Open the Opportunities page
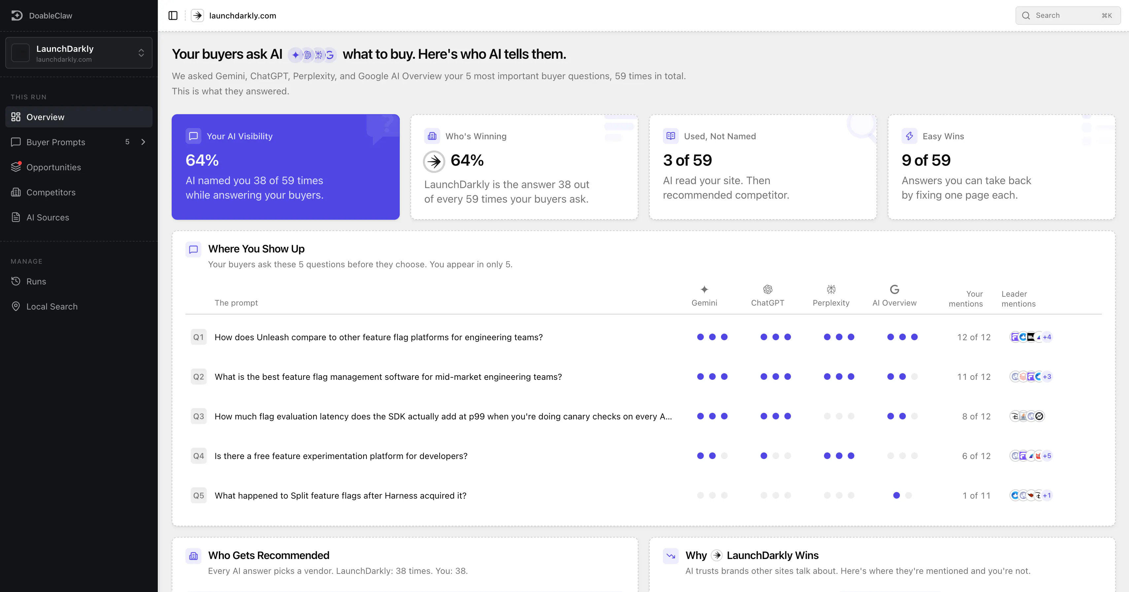The height and width of the screenshot is (592, 1129). (x=79, y=167)
